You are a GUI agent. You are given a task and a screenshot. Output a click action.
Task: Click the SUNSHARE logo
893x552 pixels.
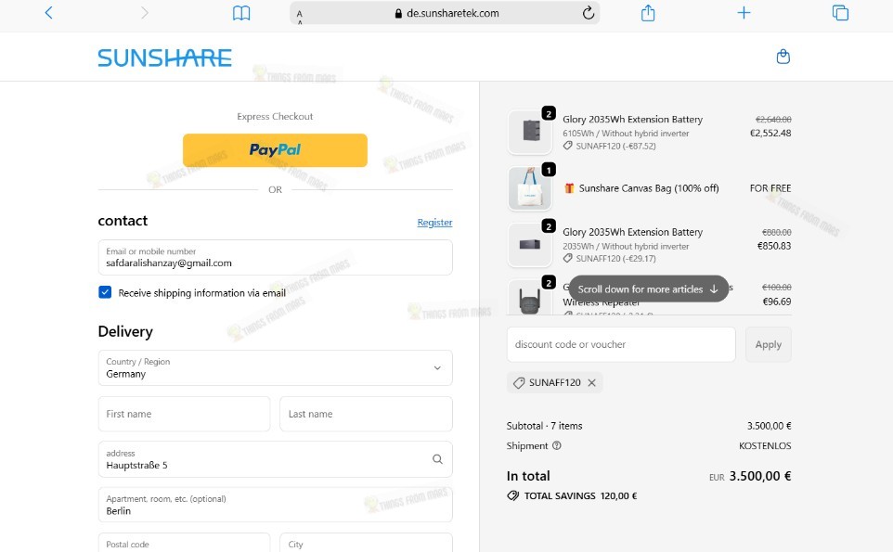(x=164, y=58)
